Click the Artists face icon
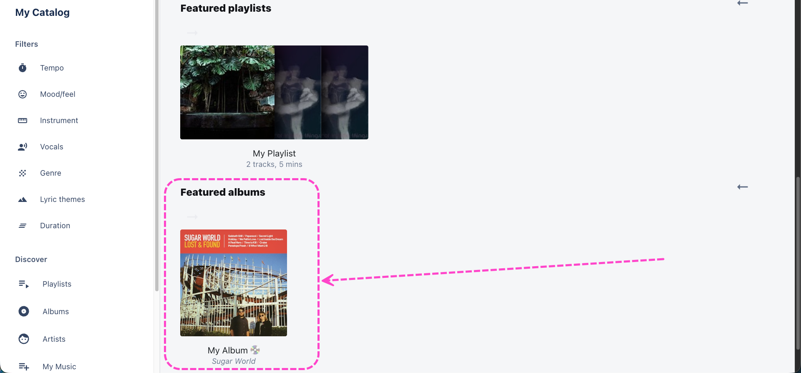The image size is (801, 373). [24, 339]
